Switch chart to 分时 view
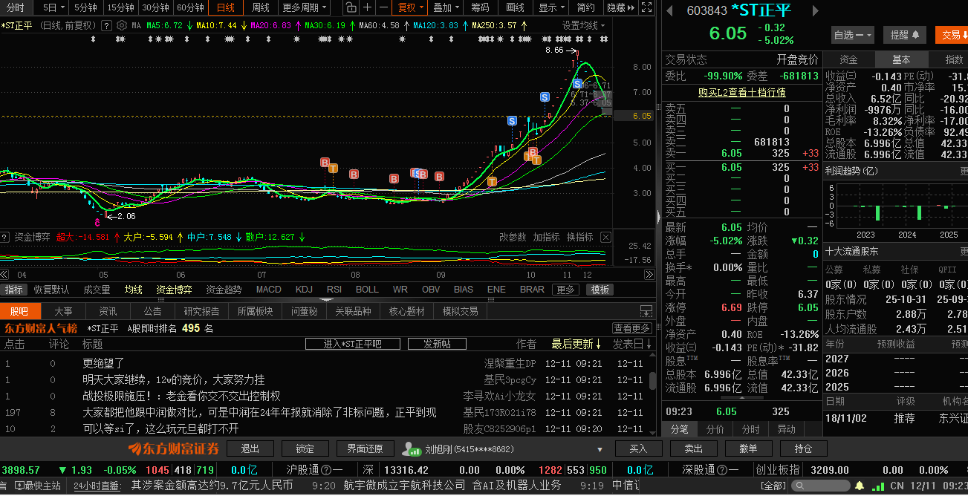This screenshot has height=496, width=968. pos(15,7)
